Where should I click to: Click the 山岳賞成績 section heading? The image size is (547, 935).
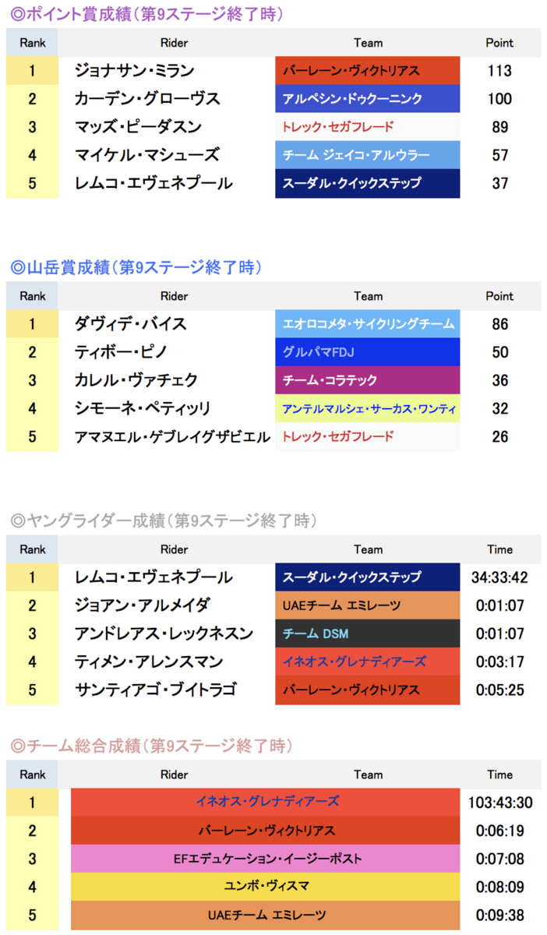pyautogui.click(x=136, y=267)
